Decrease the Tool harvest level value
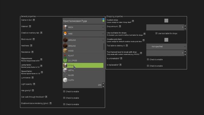The width and height of the screenshot is (204, 115). tap(185, 55)
